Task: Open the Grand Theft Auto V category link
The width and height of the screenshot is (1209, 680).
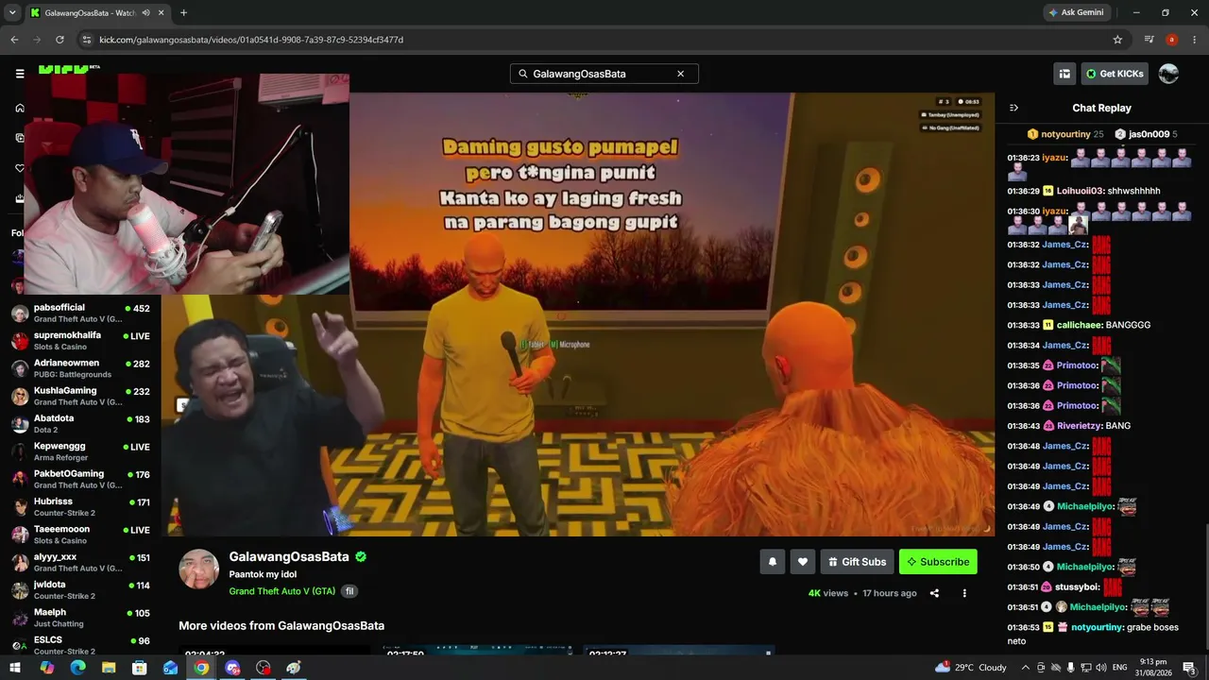Action: click(x=282, y=591)
